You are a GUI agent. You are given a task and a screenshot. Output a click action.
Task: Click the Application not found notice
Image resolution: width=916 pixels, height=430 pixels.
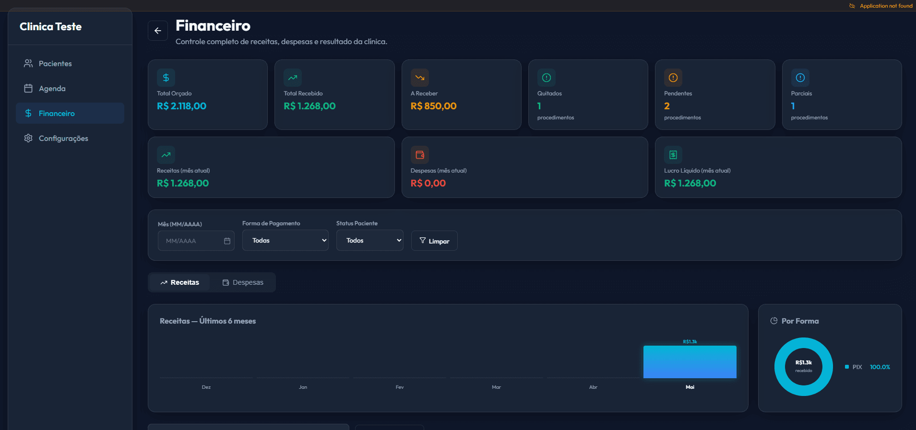[x=881, y=6]
